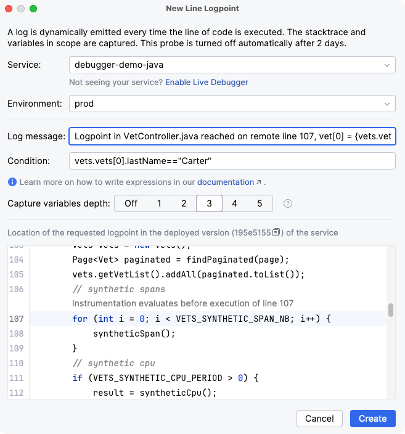Open the Service dropdown

(232, 65)
